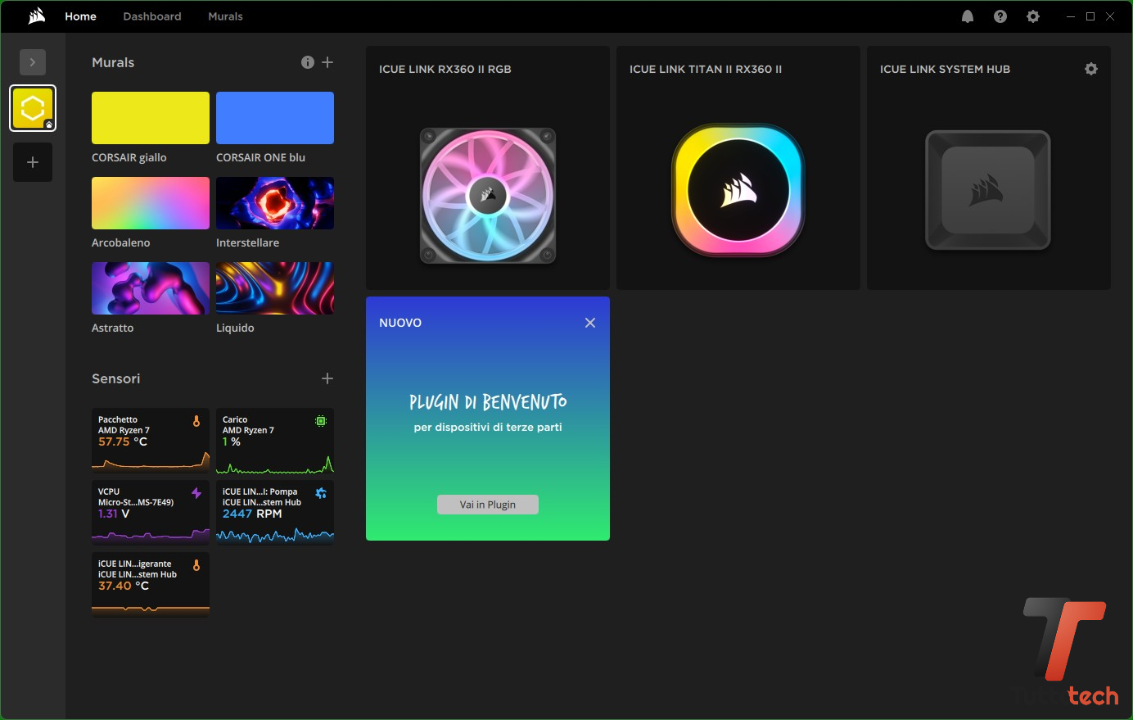Add a sensor with the Sensori plus icon
The image size is (1133, 720).
point(327,378)
